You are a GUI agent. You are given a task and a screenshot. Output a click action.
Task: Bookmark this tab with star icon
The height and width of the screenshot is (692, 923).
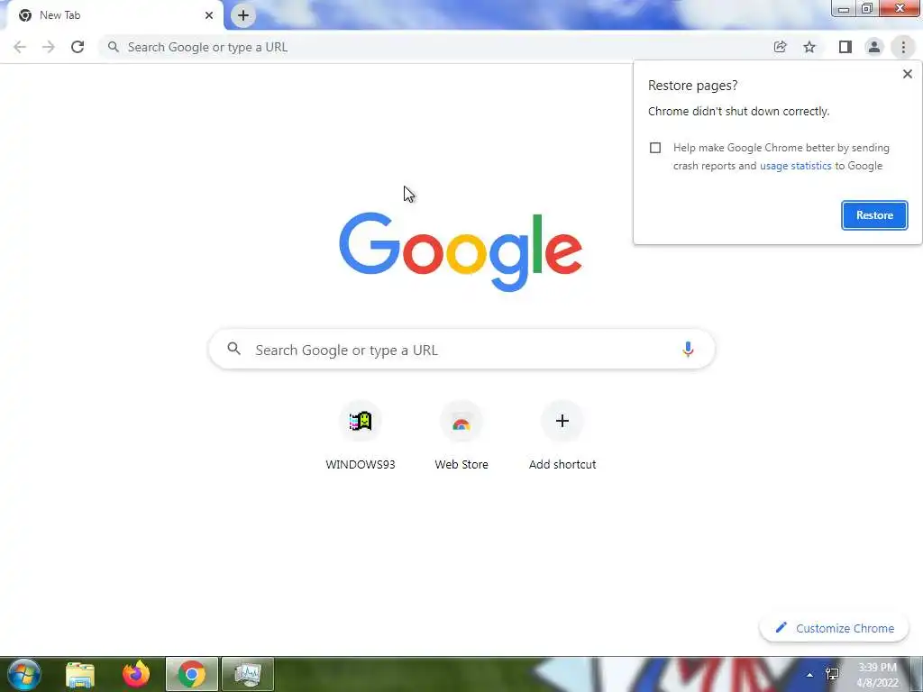[x=809, y=47]
